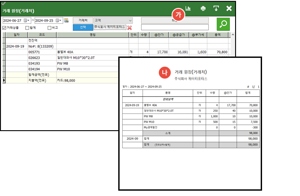Screen dimensions: 300x196
Task: Click the blue 선택 button
Action: point(82,27)
